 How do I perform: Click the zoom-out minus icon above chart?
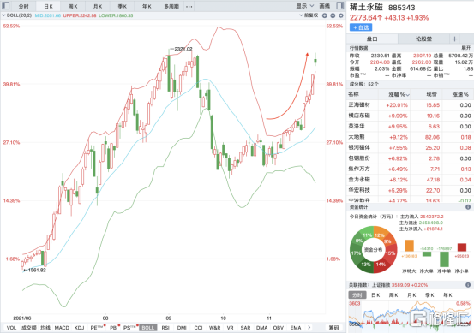click(x=333, y=15)
